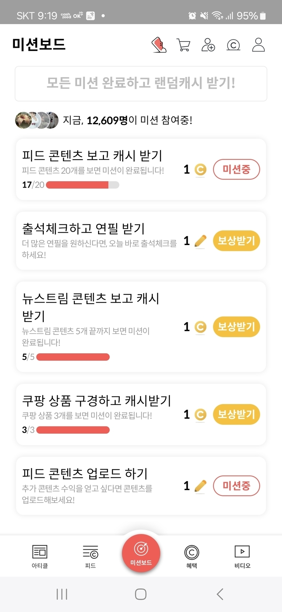The image size is (282, 612).
Task: Open the 혜택 tab
Action: point(192,556)
